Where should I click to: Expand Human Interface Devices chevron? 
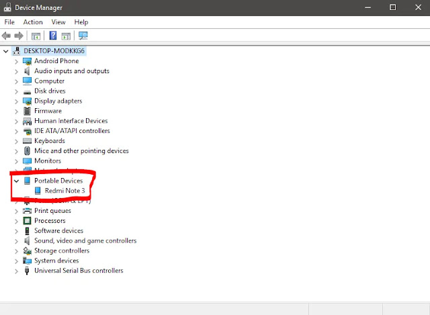16,122
